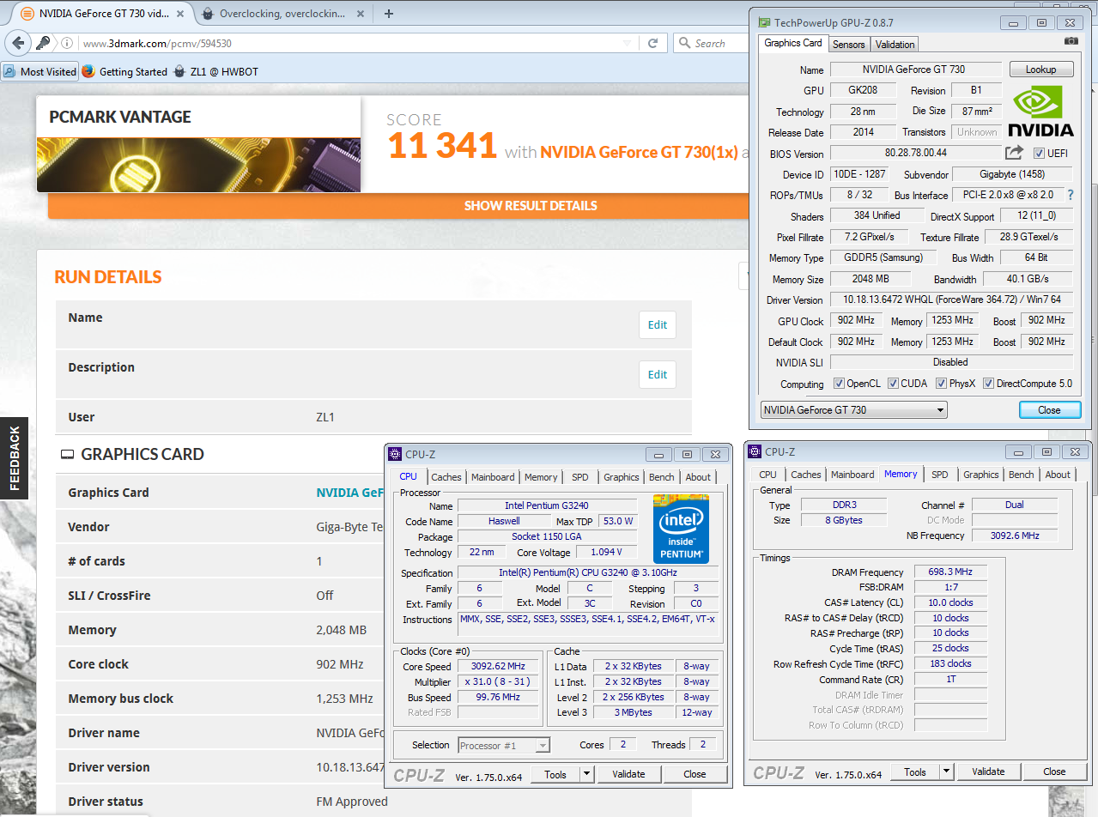Open Caches tab in CPU-Z processor window
This screenshot has width=1098, height=817.
point(446,477)
